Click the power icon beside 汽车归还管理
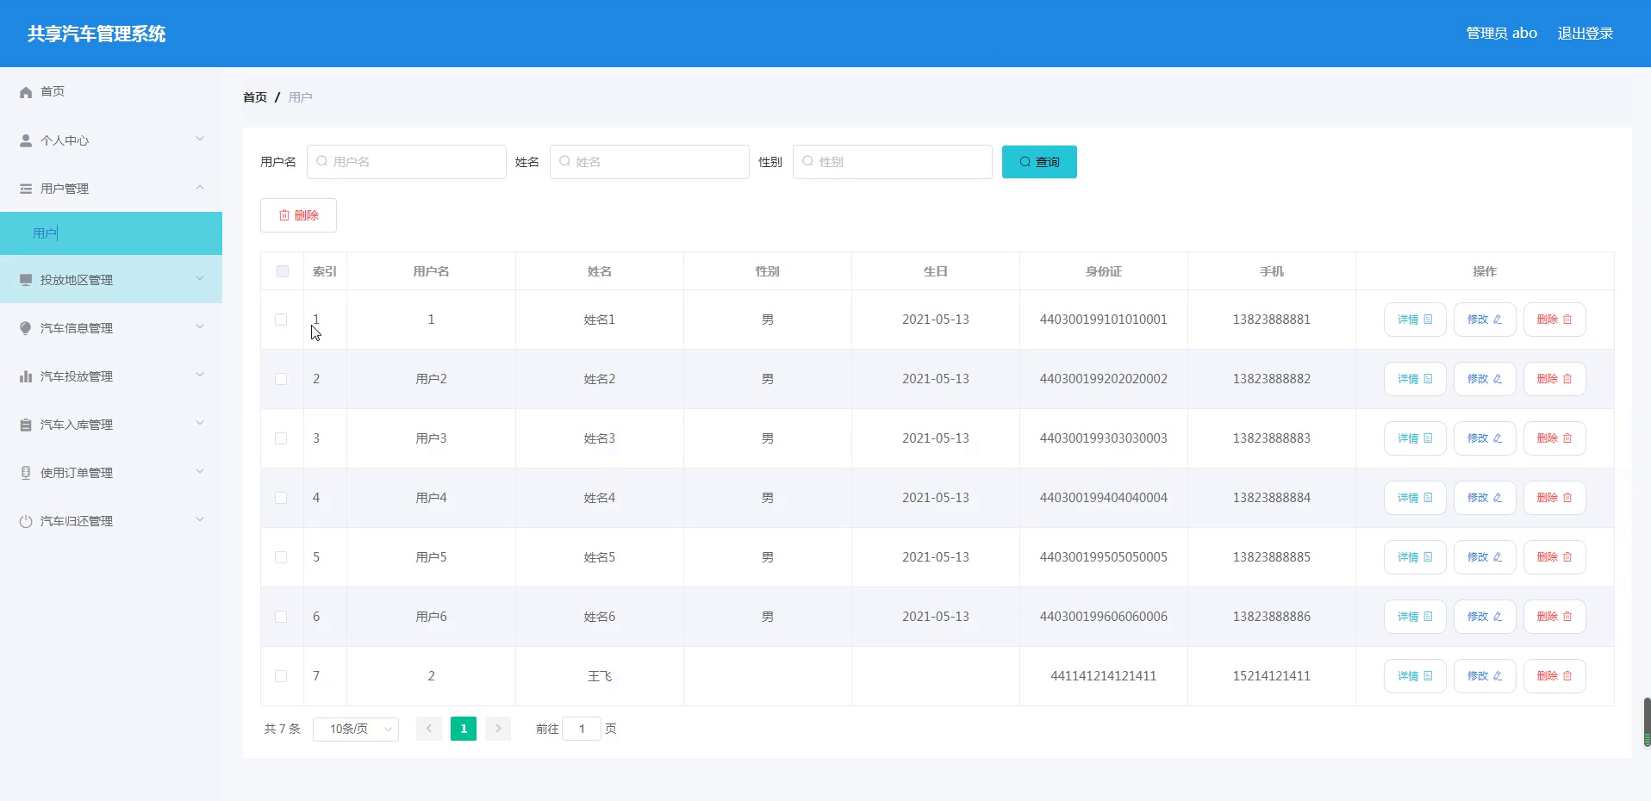The width and height of the screenshot is (1651, 801). point(26,521)
